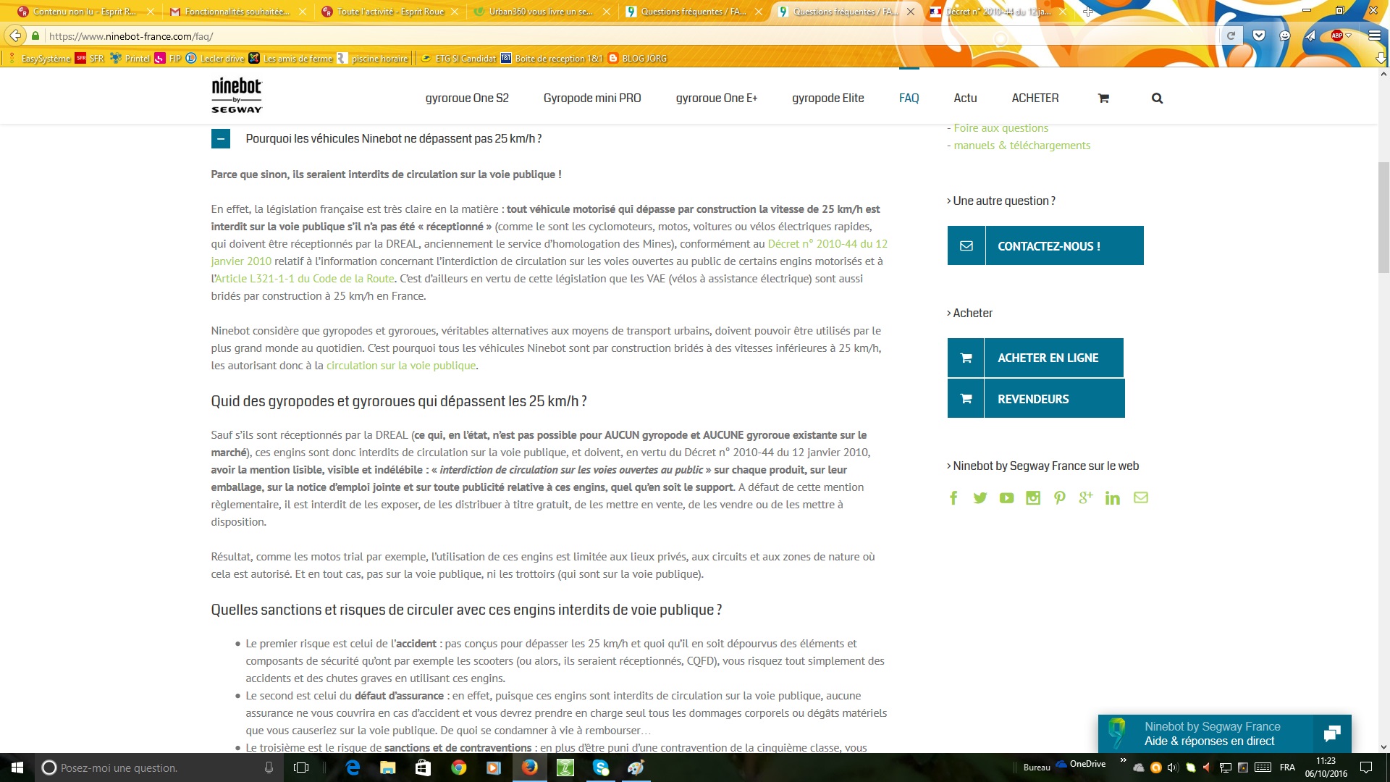Go to 'gyropode Elite' menu

[x=828, y=98]
